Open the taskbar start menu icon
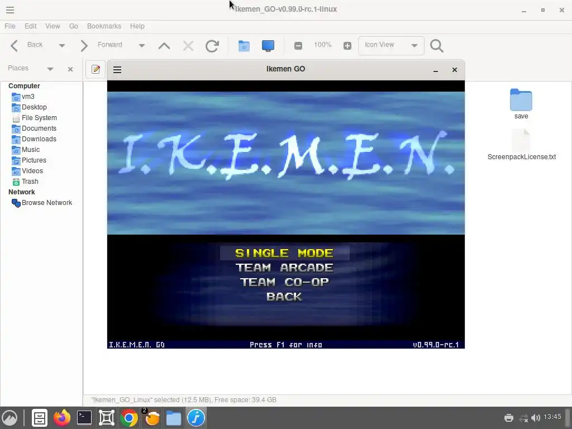The width and height of the screenshot is (572, 429). (10, 418)
